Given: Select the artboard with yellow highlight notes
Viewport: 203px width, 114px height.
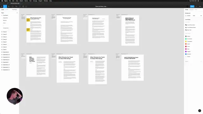Looking at the screenshot, I should click(x=36, y=29).
